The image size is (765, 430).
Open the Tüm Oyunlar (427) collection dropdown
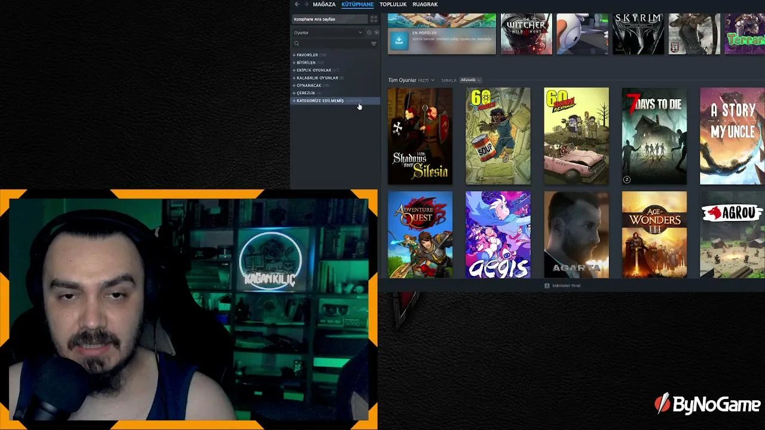[411, 80]
